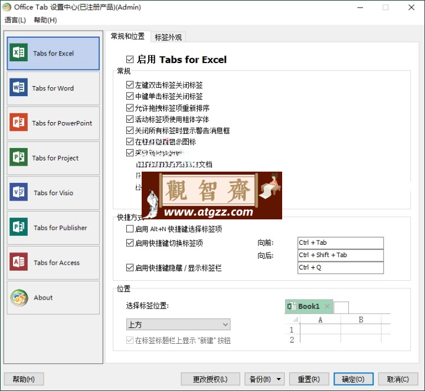425x391 pixels.
Task: Open the 语言(L) menu
Action: pyautogui.click(x=15, y=20)
